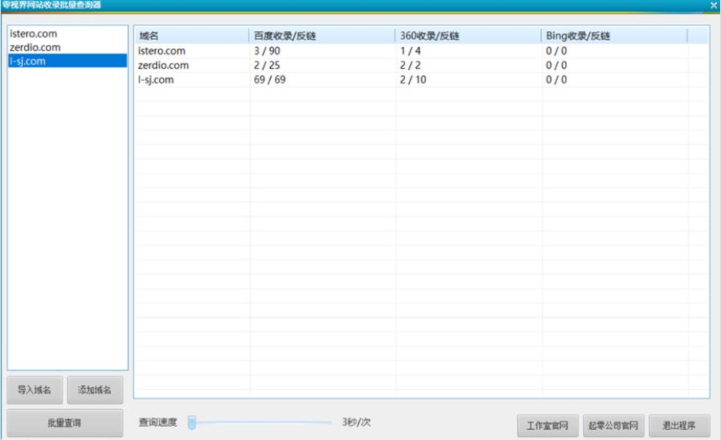Click the 2 / 10 result cell
The width and height of the screenshot is (721, 440).
pos(413,80)
